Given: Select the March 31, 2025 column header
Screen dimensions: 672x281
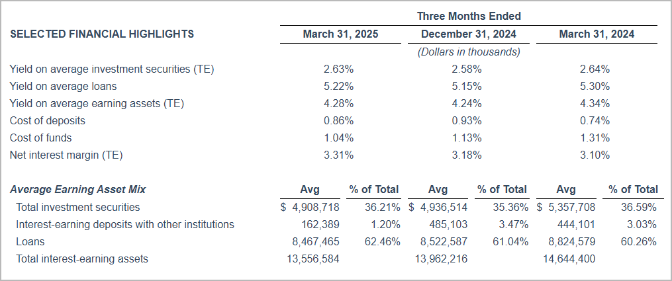Looking at the screenshot, I should pos(340,34).
